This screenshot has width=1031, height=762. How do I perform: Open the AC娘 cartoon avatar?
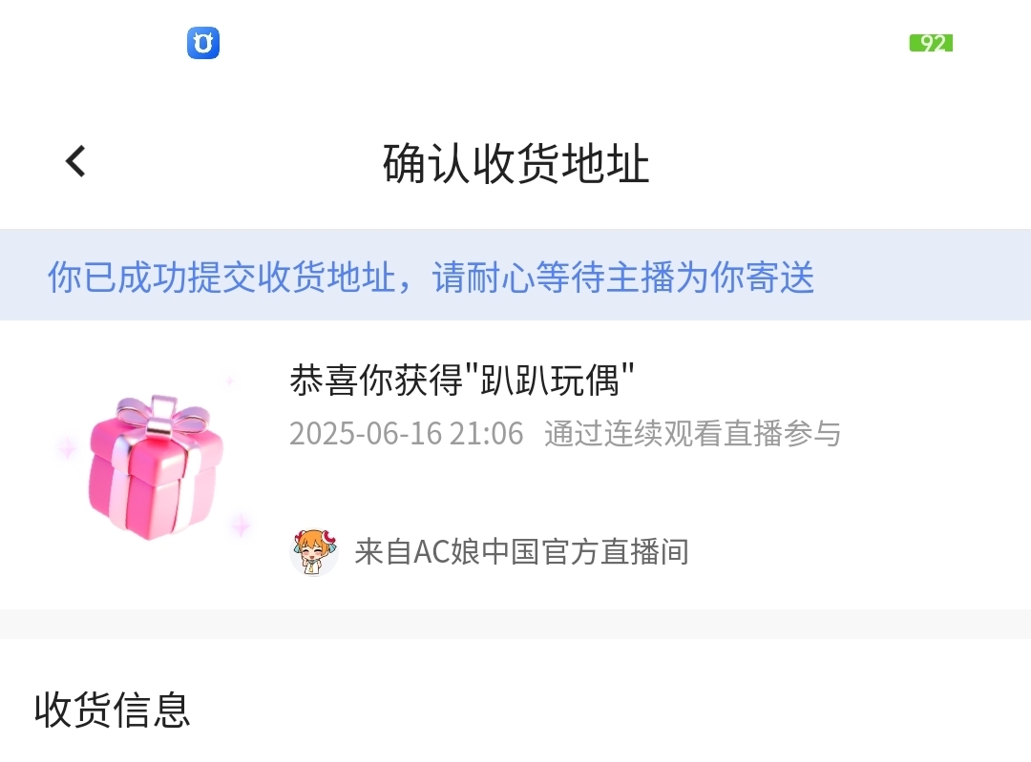point(314,552)
